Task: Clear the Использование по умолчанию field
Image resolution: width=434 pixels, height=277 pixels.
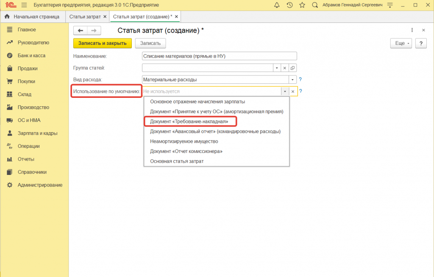Action: (293, 91)
